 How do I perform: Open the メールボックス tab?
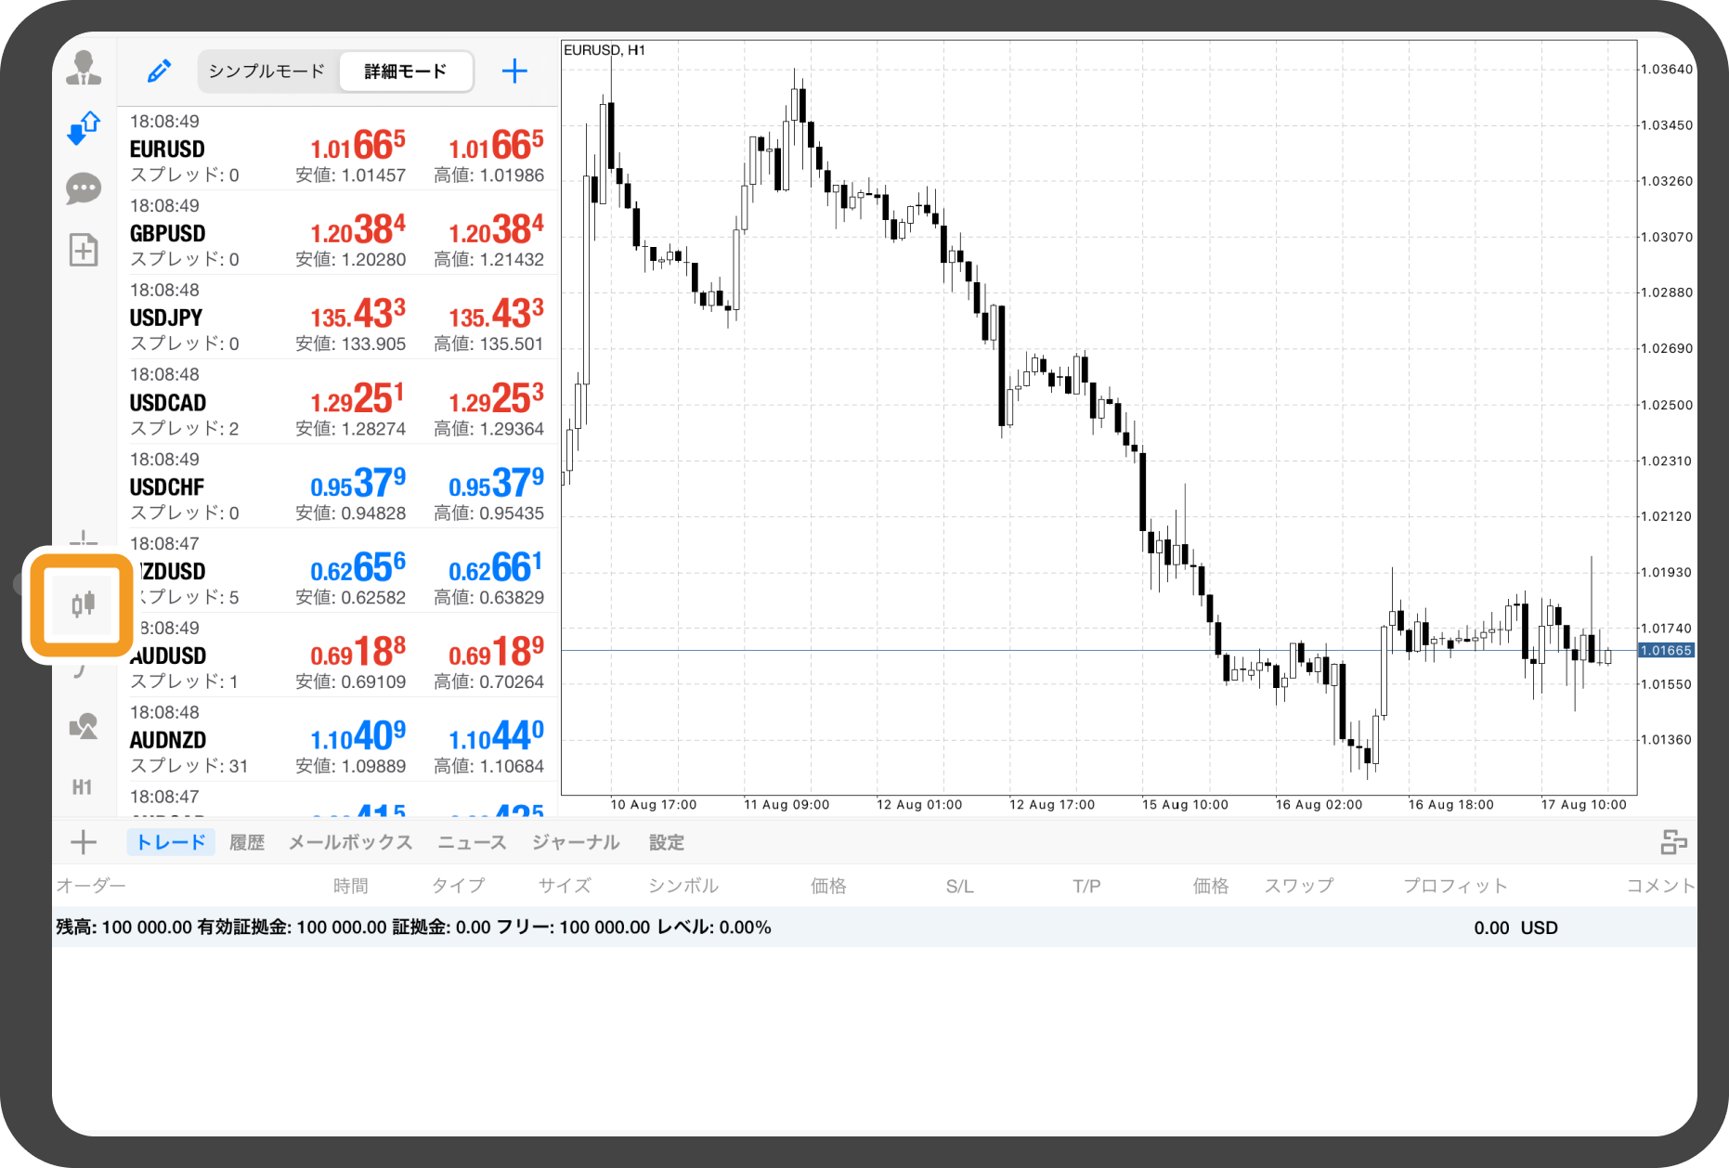pyautogui.click(x=350, y=842)
